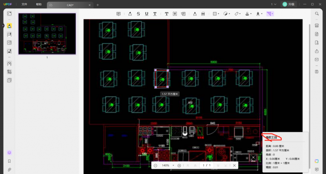Click the zoom out minus button
The height and width of the screenshot is (174, 326).
[155, 165]
